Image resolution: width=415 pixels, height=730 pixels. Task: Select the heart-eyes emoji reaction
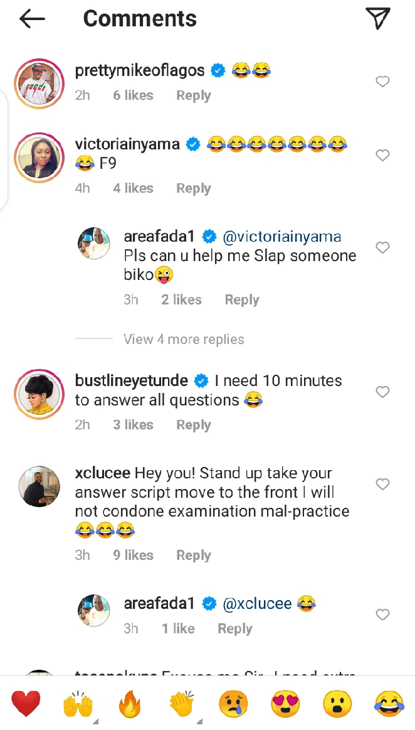[x=285, y=704]
